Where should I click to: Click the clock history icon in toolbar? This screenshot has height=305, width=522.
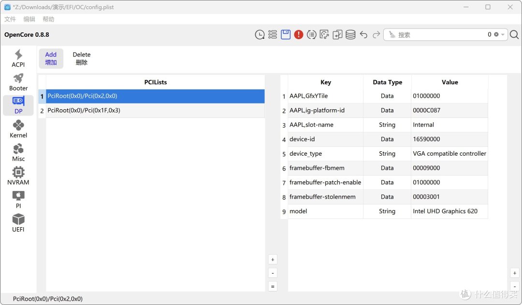coord(260,35)
